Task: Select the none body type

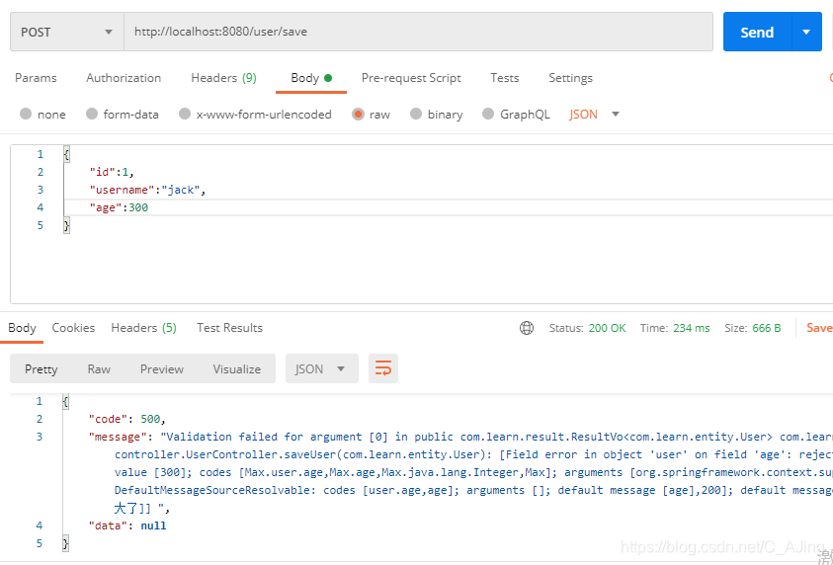Action: pos(42,115)
